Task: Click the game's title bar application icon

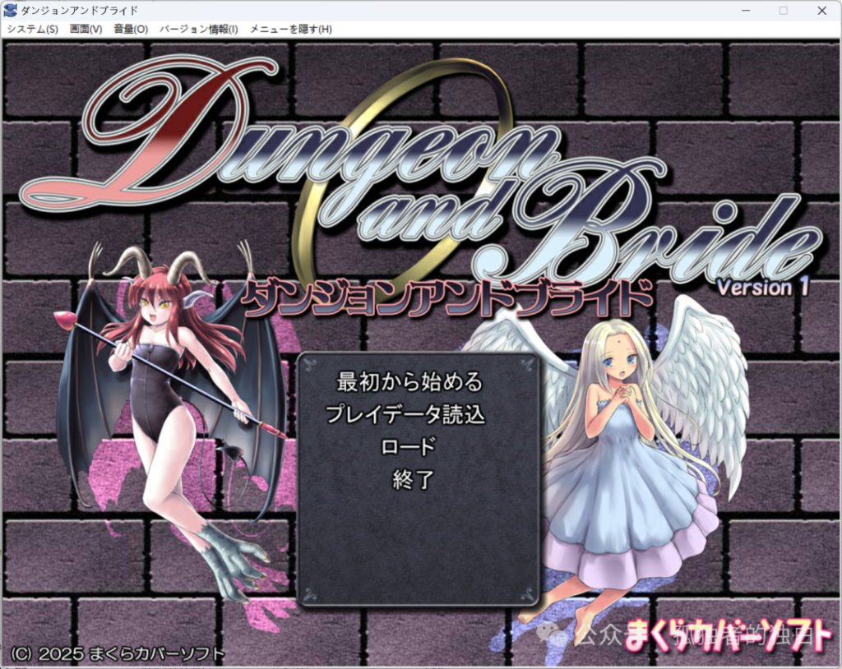Action: tap(12, 10)
